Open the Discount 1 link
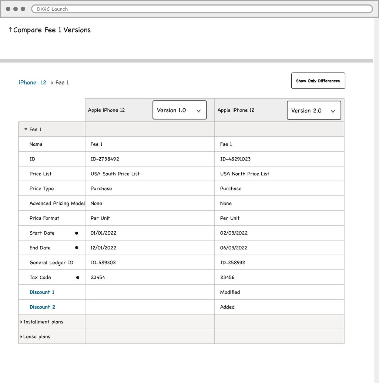Image resolution: width=379 pixels, height=383 pixels. pyautogui.click(x=42, y=292)
